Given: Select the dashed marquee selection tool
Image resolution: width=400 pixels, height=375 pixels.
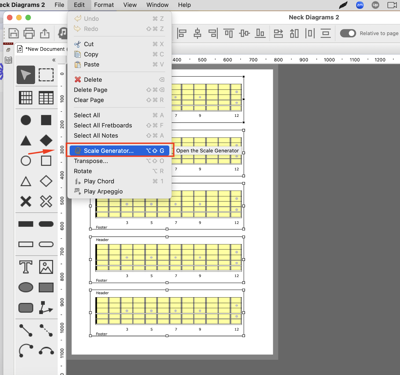Looking at the screenshot, I should (46, 75).
